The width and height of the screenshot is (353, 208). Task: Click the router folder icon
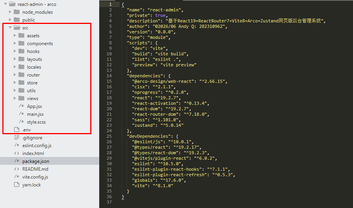click(x=22, y=75)
